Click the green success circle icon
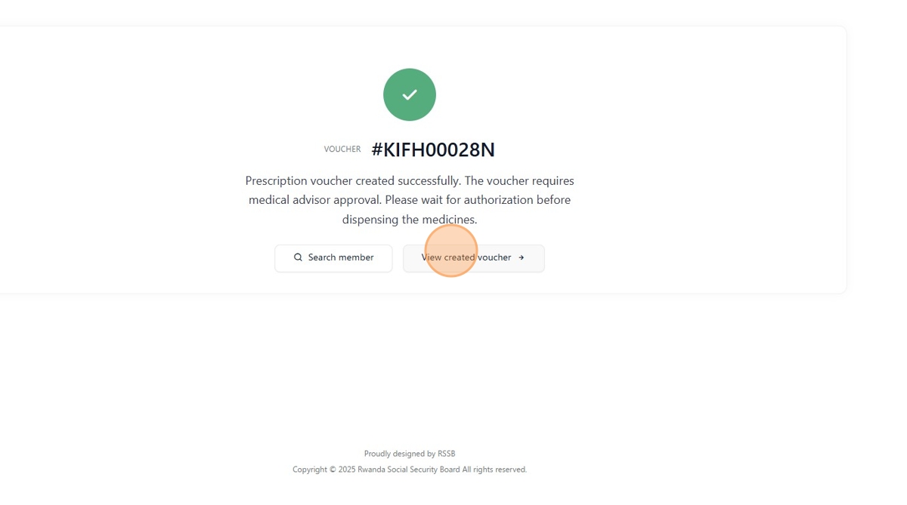This screenshot has height=505, width=907. click(410, 94)
